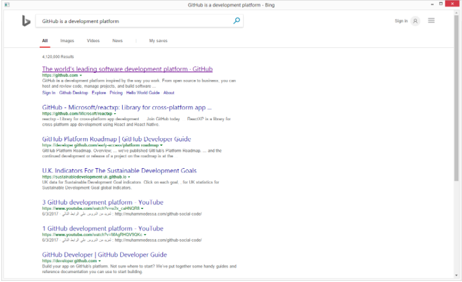Screen dimensions: 462x282
Task: Expand dropdown arrow beside sustainabledevelopment-uk.github.io URL
Action: [129, 177]
